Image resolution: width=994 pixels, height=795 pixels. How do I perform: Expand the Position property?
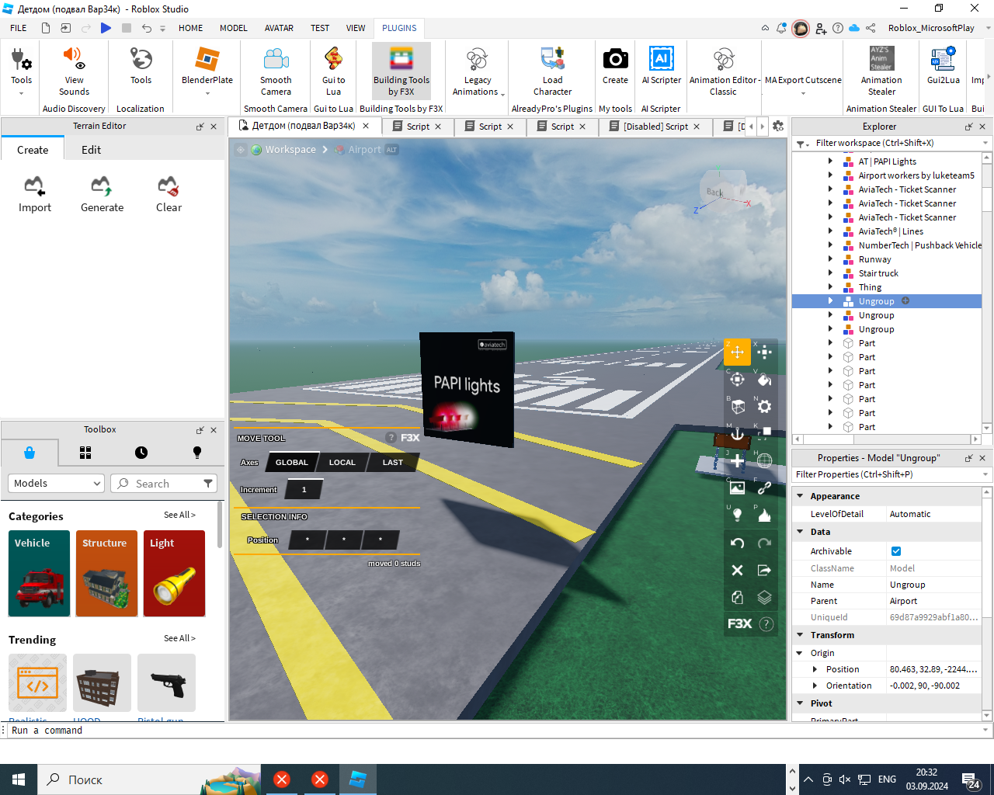(x=815, y=669)
